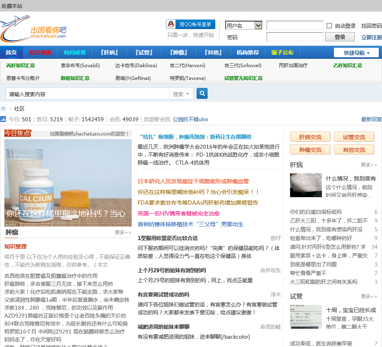Open the 『肝病』 nav tab

[x=109, y=52]
